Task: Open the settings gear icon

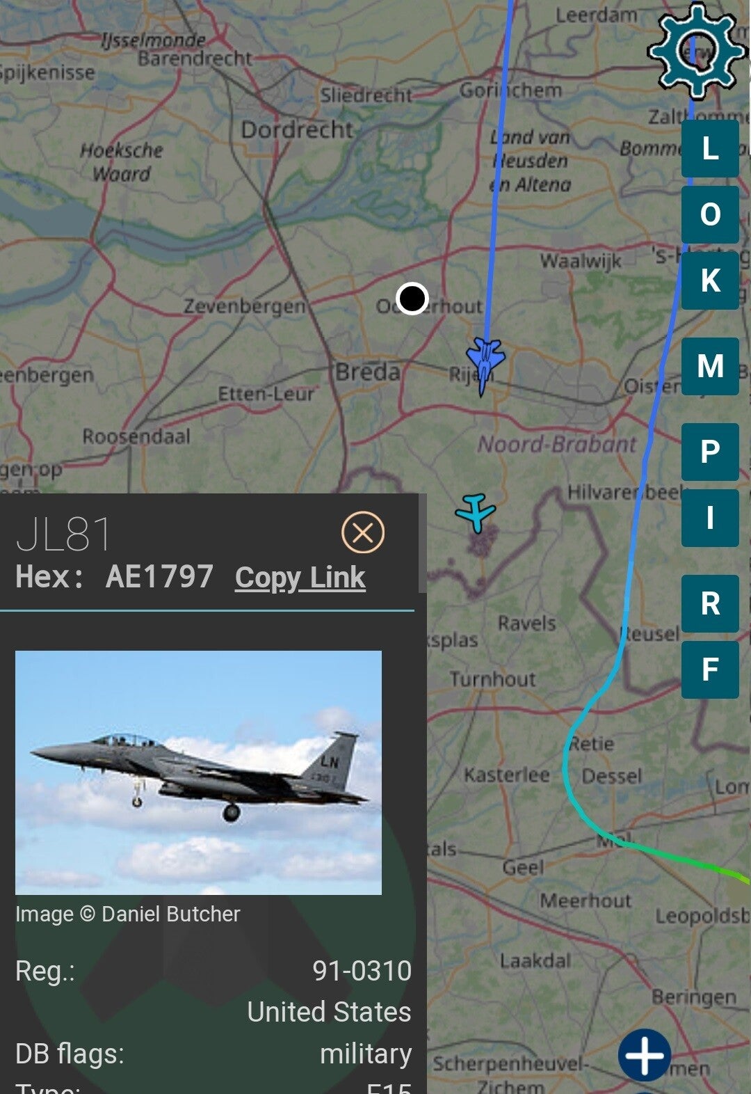Action: [x=696, y=50]
